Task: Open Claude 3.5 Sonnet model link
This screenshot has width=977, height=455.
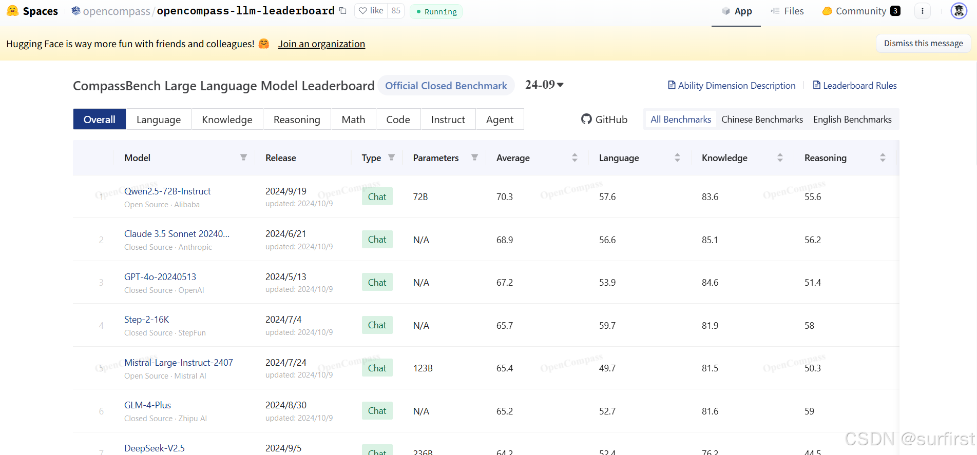Action: (x=177, y=234)
